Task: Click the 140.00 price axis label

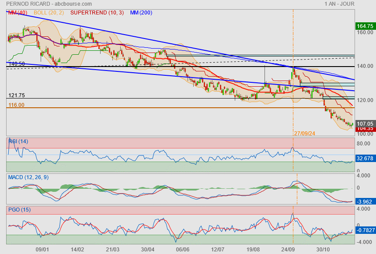Action: (x=365, y=66)
